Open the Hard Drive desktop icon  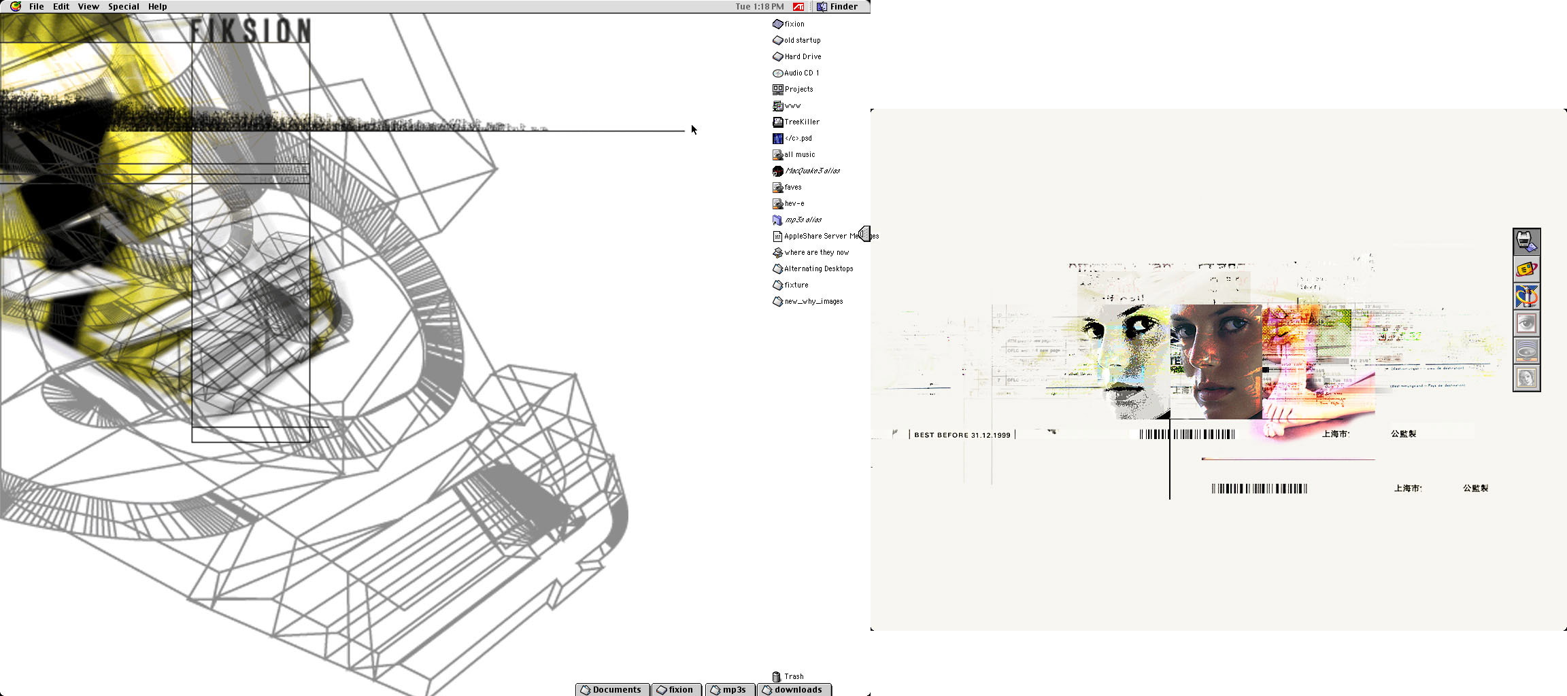[778, 56]
